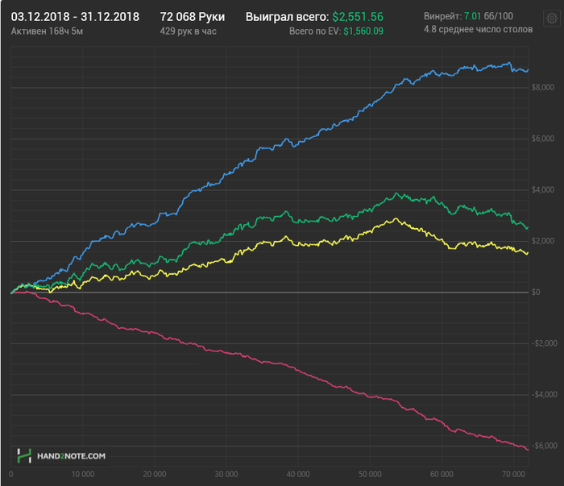Click the '429 рук в час' rate text

coord(188,31)
